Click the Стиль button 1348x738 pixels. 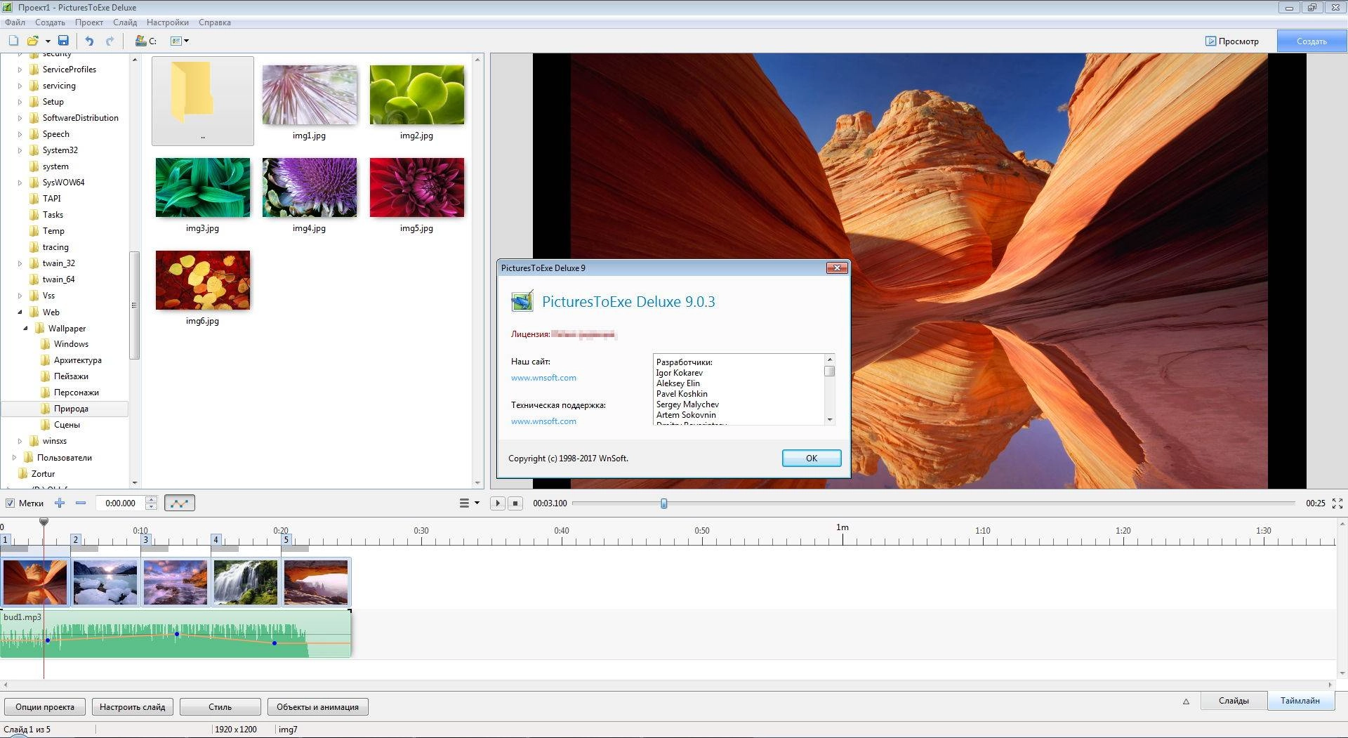point(220,706)
